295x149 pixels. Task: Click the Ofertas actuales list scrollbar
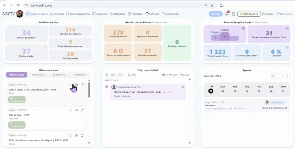(x=89, y=90)
